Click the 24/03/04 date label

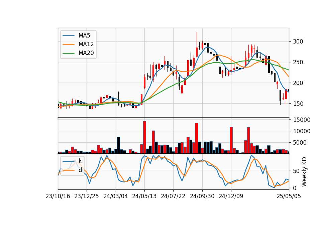point(115,197)
